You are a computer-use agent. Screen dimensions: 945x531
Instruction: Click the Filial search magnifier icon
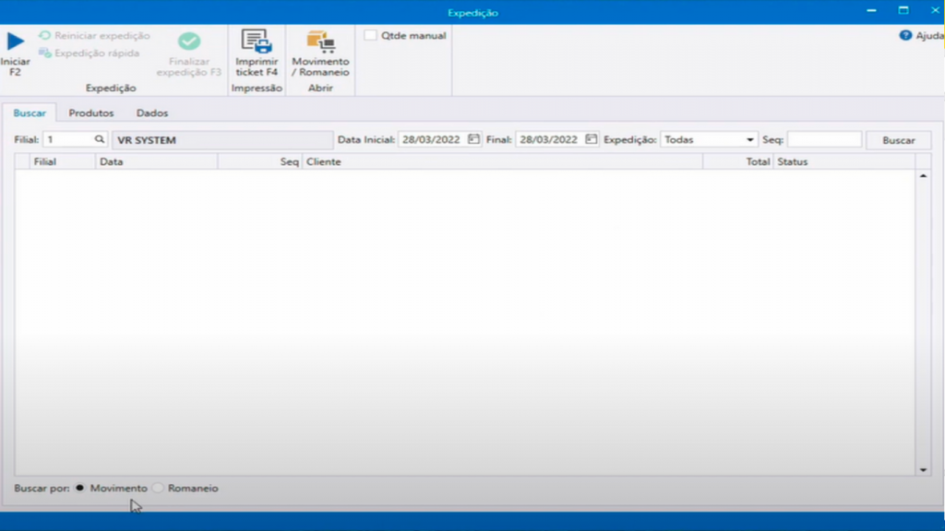[x=100, y=140]
